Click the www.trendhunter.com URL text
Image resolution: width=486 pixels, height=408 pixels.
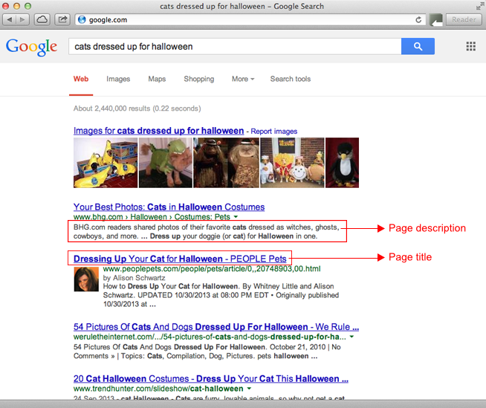pyautogui.click(x=158, y=389)
